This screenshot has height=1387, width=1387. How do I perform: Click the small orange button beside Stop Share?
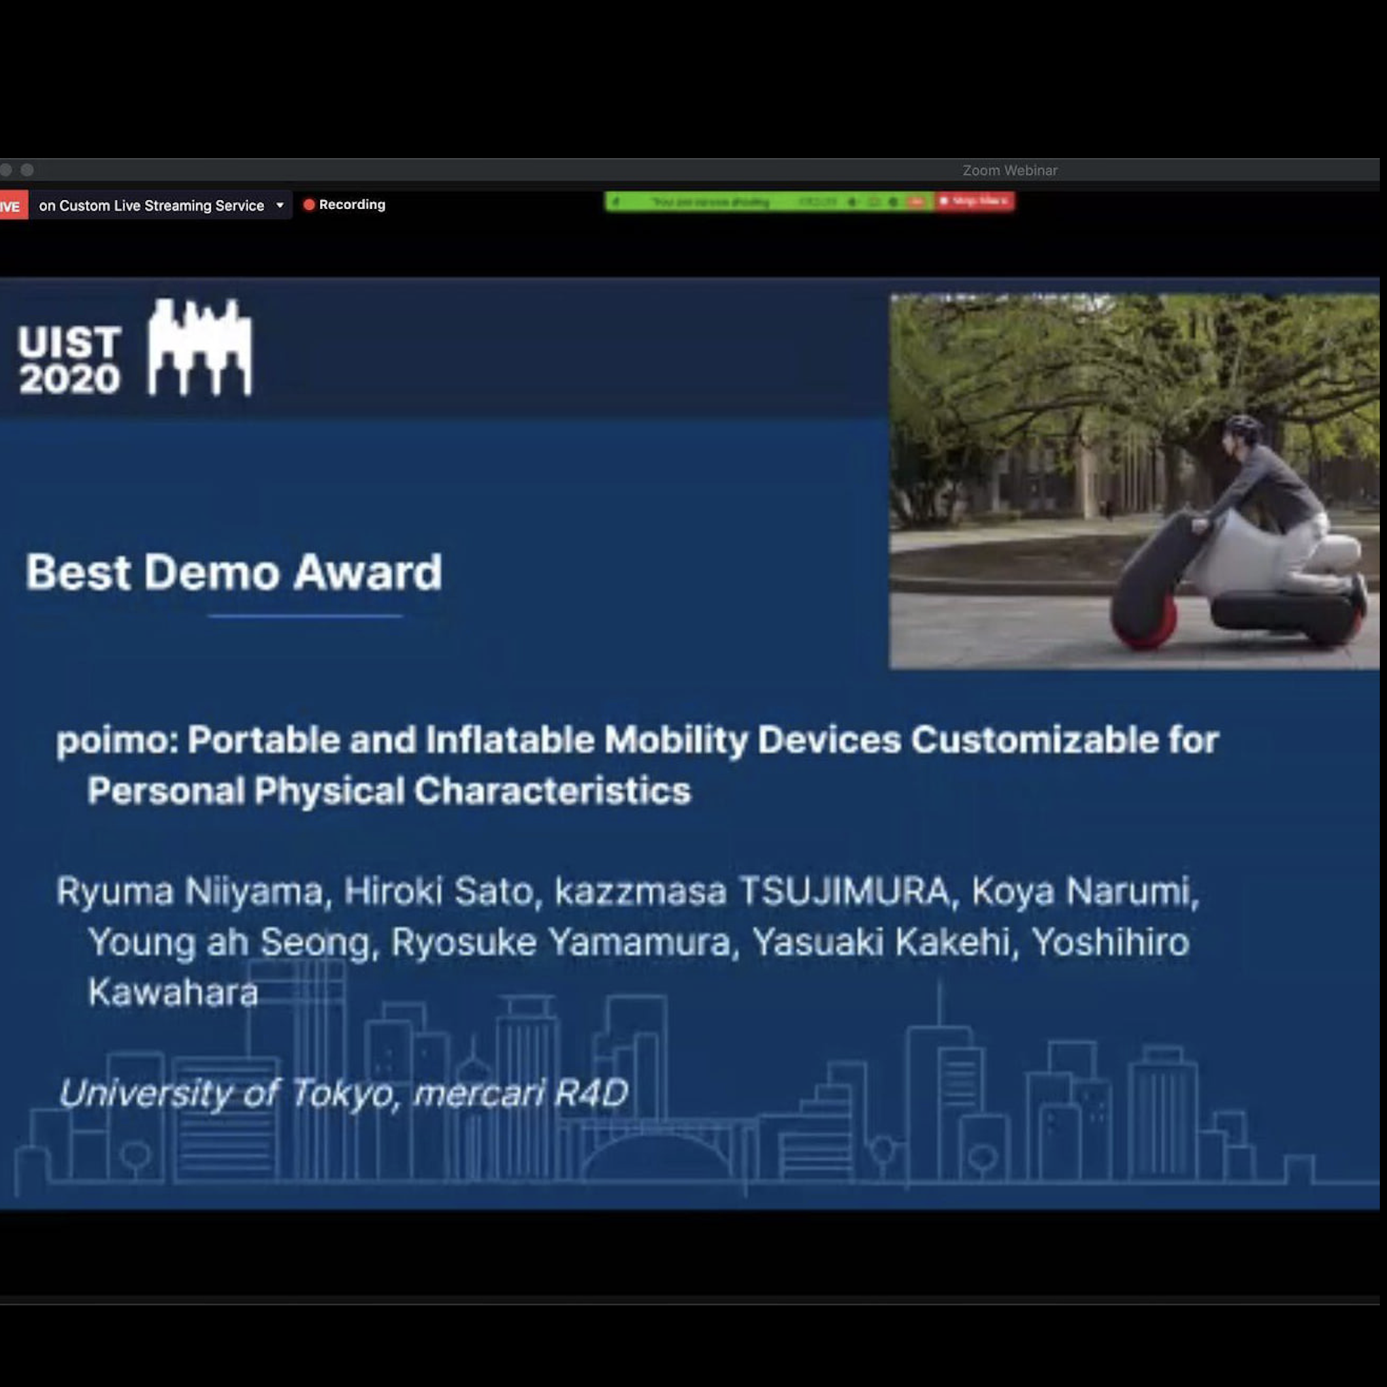916,202
